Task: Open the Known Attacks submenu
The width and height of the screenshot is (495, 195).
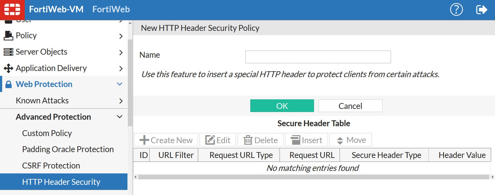Action: pos(64,101)
